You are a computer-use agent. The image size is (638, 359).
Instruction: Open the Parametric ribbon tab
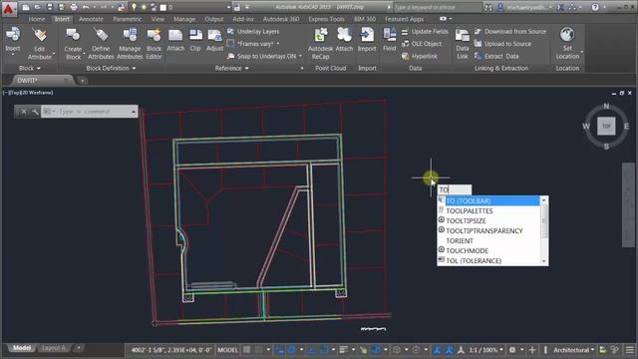coord(128,19)
